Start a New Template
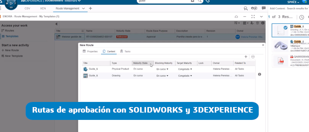Image resolution: width=309 pixels, height=132 pixels. [12, 56]
